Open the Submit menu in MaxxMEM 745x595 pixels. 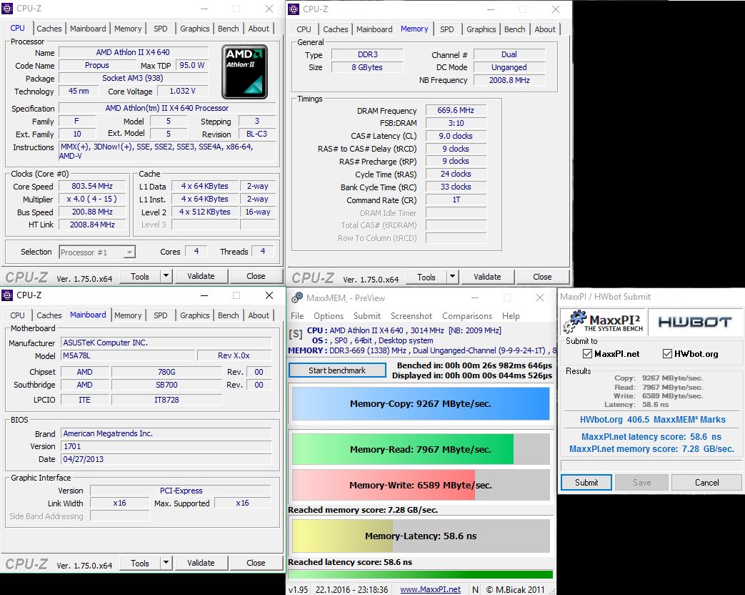pyautogui.click(x=367, y=316)
